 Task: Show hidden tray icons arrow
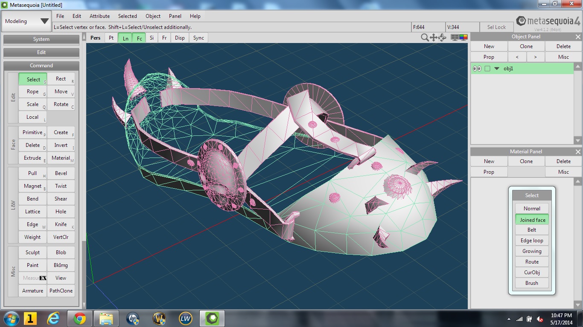[509, 319]
